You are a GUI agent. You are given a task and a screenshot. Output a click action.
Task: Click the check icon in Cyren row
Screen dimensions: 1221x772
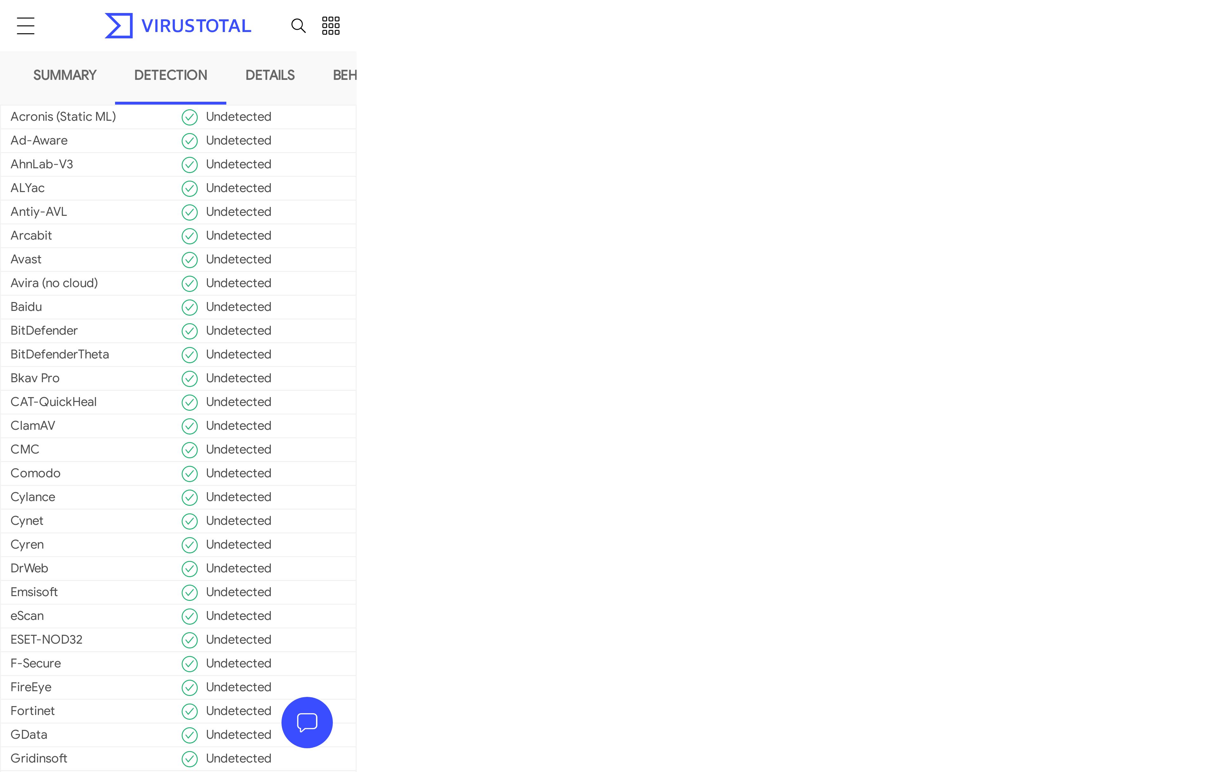[x=190, y=545]
